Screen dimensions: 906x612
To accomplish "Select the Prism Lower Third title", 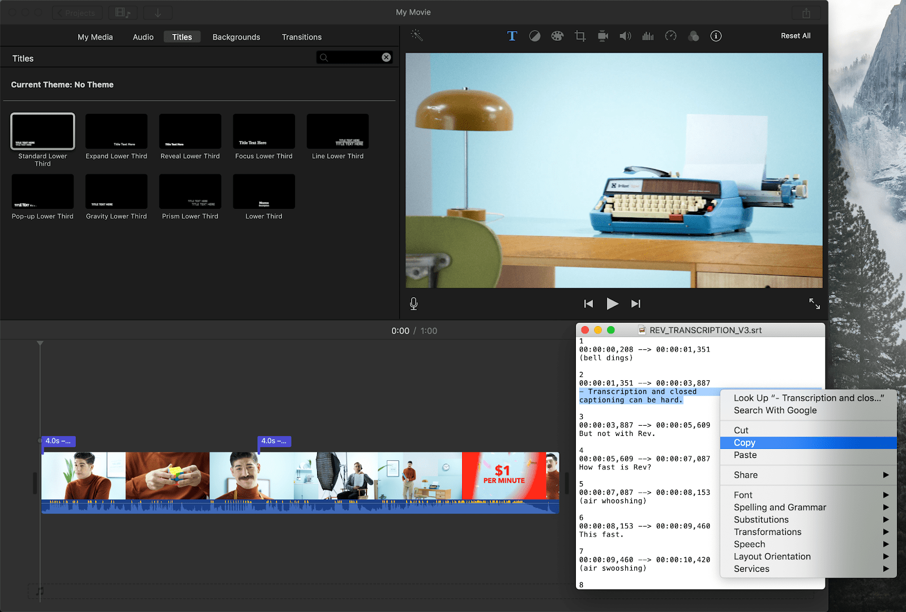I will pyautogui.click(x=190, y=191).
